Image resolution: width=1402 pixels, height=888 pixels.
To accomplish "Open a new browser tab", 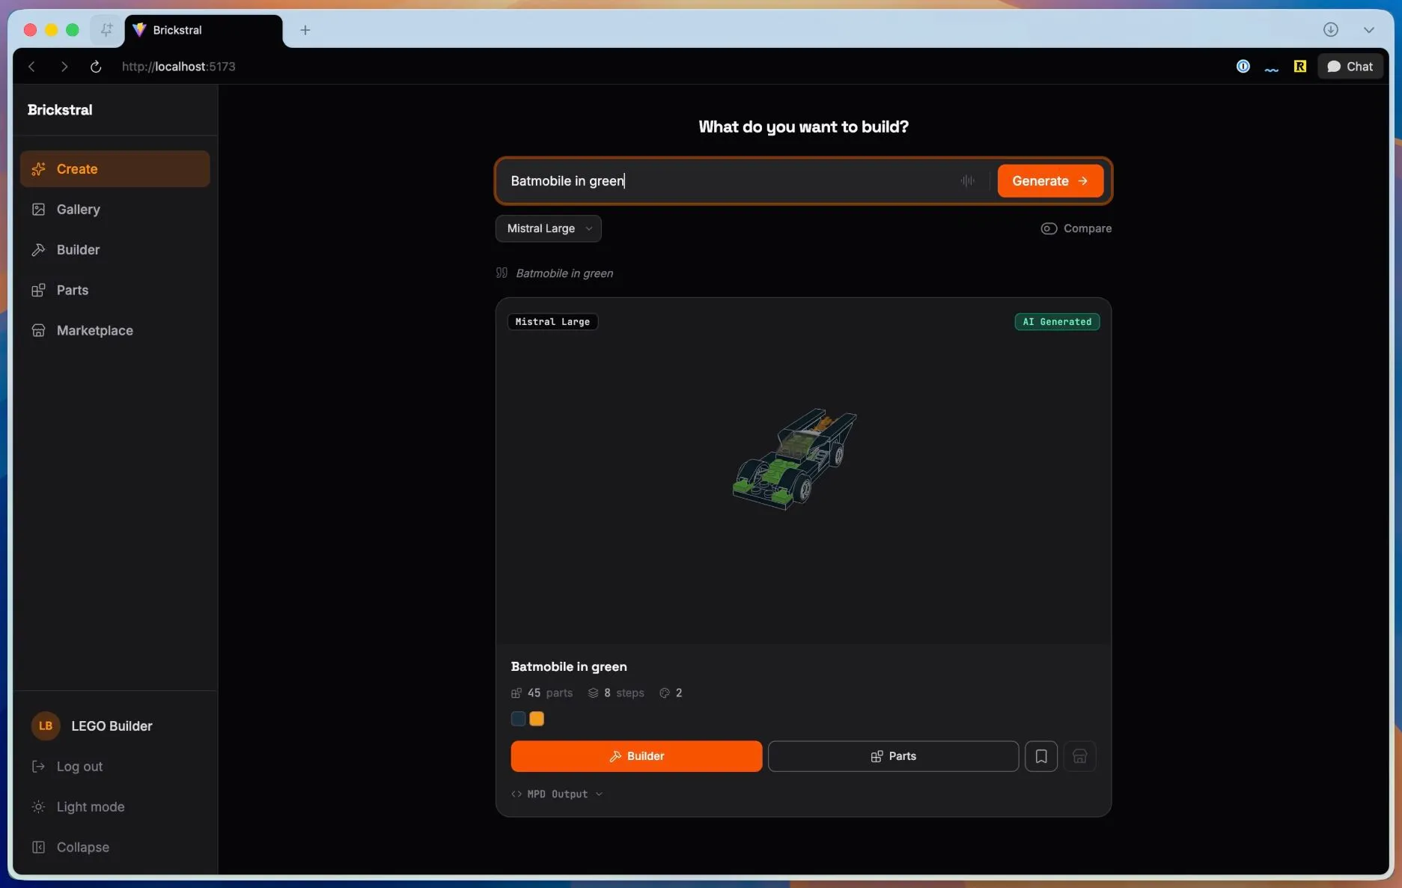I will coord(305,30).
